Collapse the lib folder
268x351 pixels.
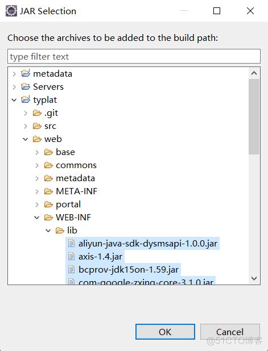tap(48, 231)
